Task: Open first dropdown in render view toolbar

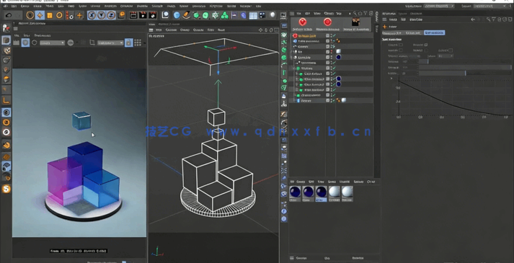Action: 53,43
